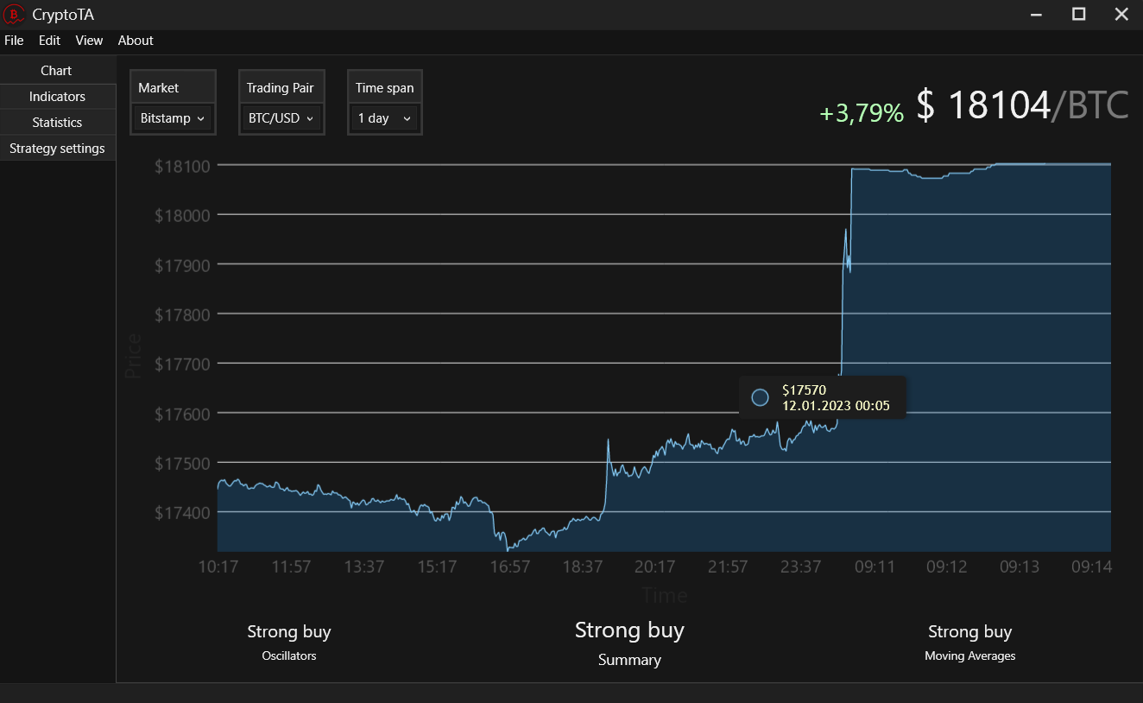
Task: Open the Edit menu
Action: [49, 41]
